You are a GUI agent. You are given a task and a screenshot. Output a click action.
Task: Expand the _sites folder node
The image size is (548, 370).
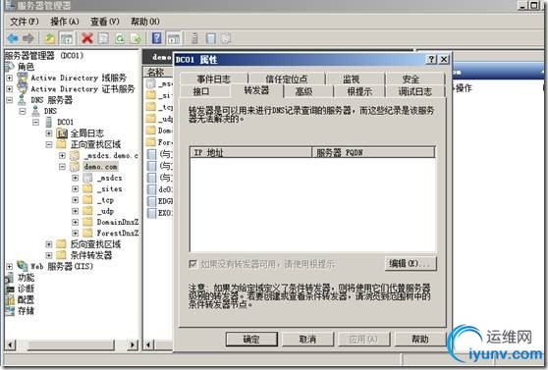click(x=76, y=189)
